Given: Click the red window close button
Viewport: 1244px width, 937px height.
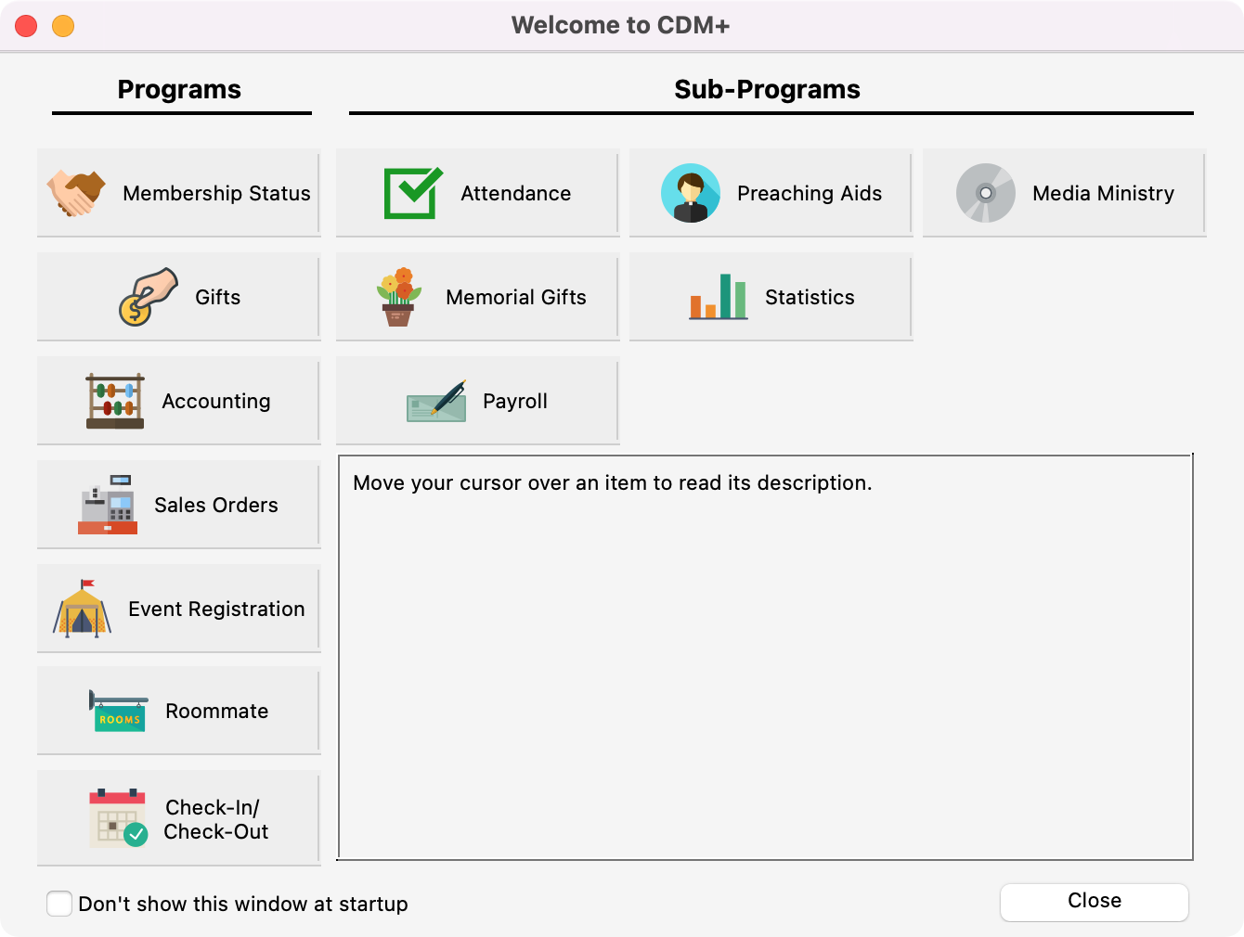Looking at the screenshot, I should [x=26, y=26].
